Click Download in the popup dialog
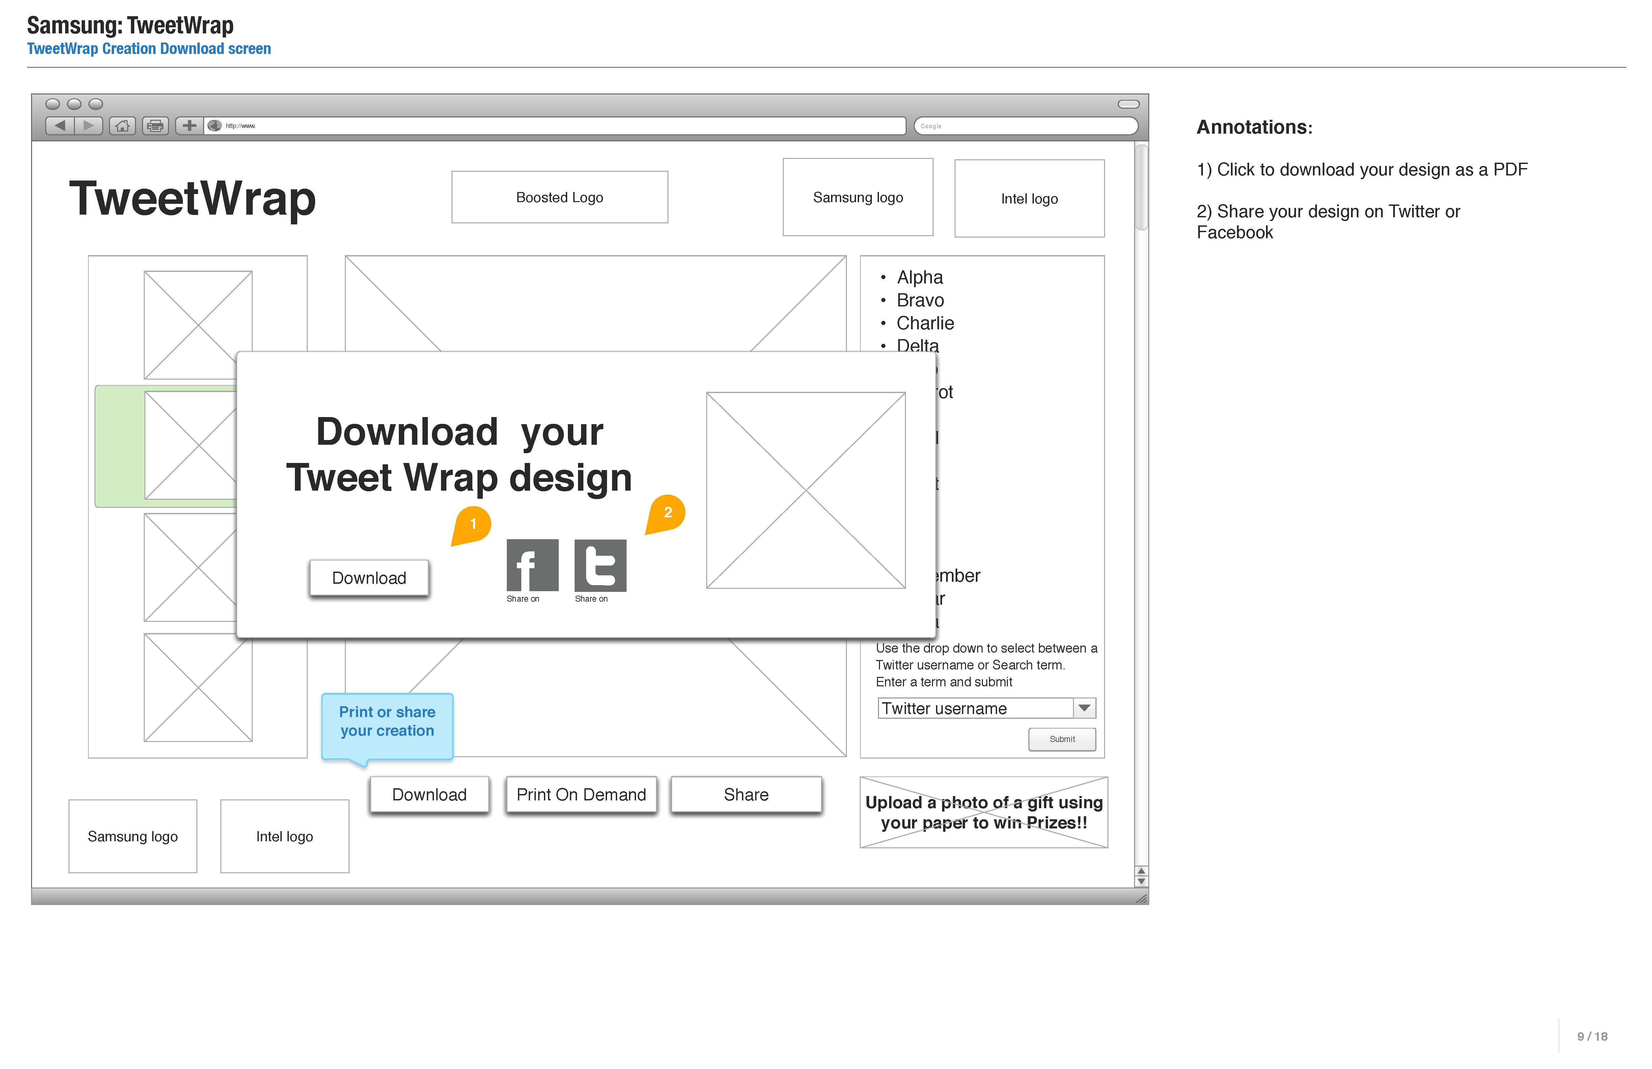Screen dimensions: 1652x1069 click(x=369, y=578)
